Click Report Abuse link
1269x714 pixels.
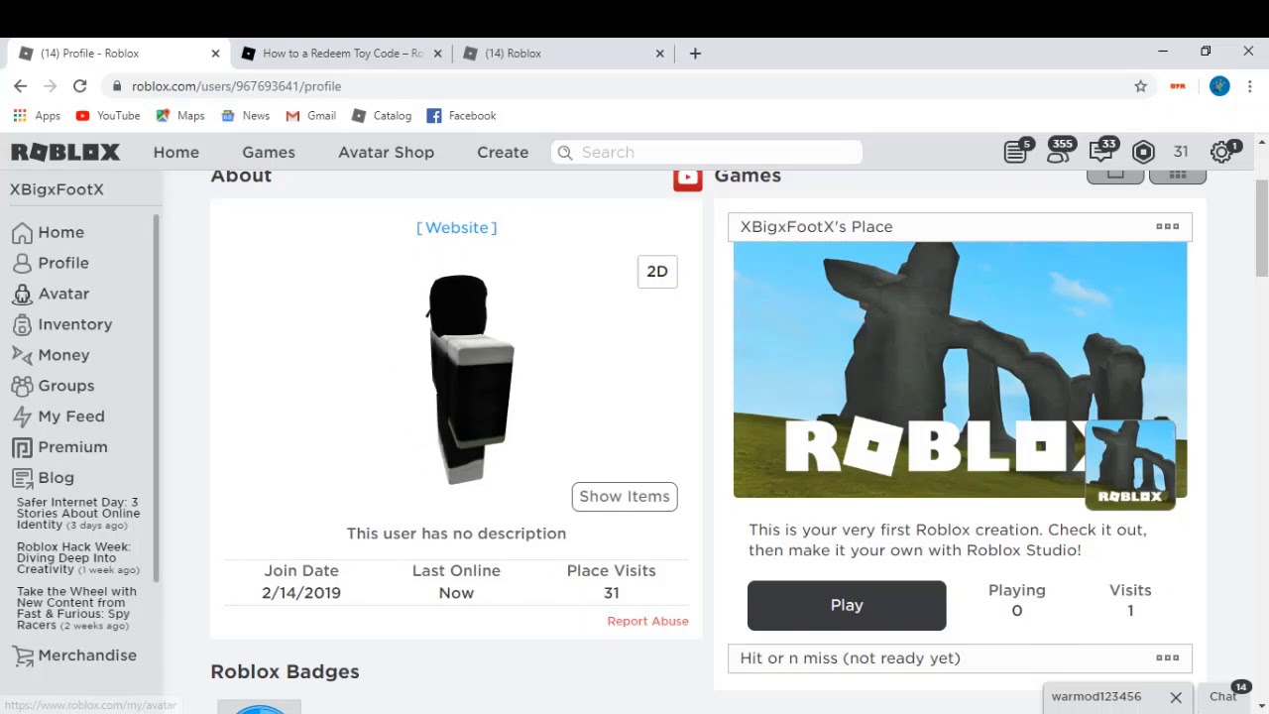point(647,621)
